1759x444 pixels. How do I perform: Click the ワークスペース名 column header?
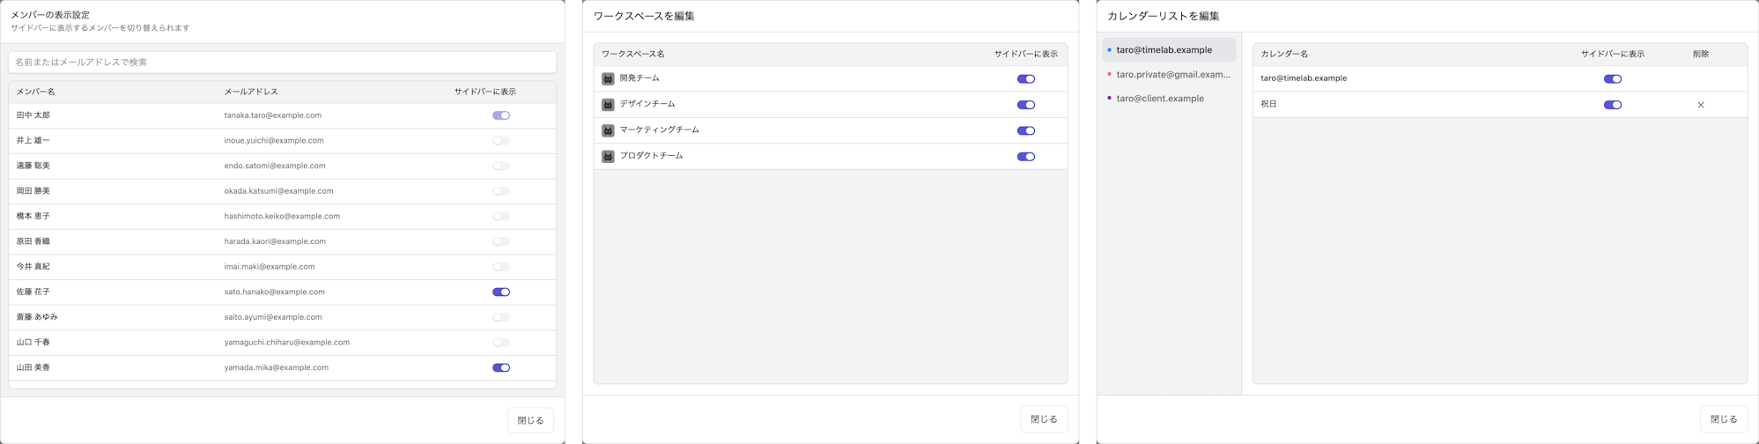pos(632,55)
